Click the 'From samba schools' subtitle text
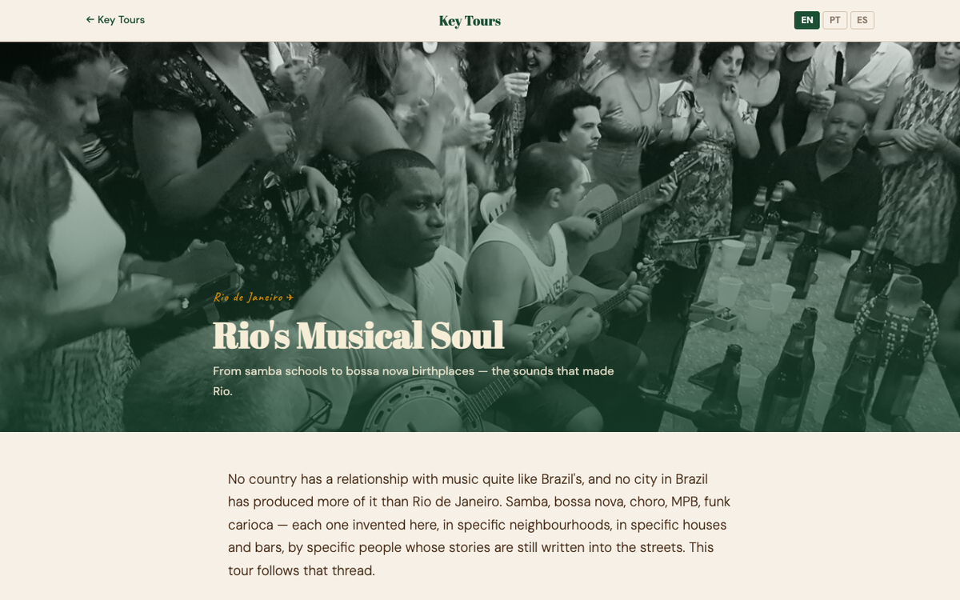The height and width of the screenshot is (600, 960). 414,381
